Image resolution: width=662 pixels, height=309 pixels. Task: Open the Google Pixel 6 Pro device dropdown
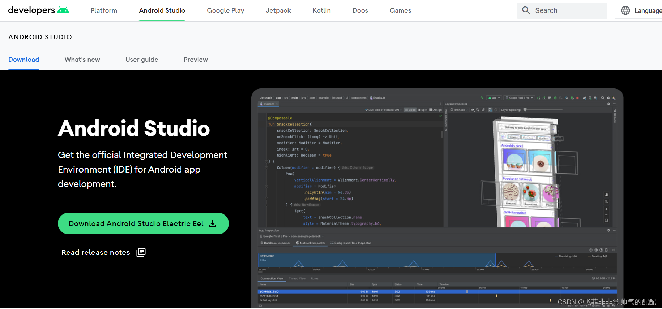tap(519, 98)
